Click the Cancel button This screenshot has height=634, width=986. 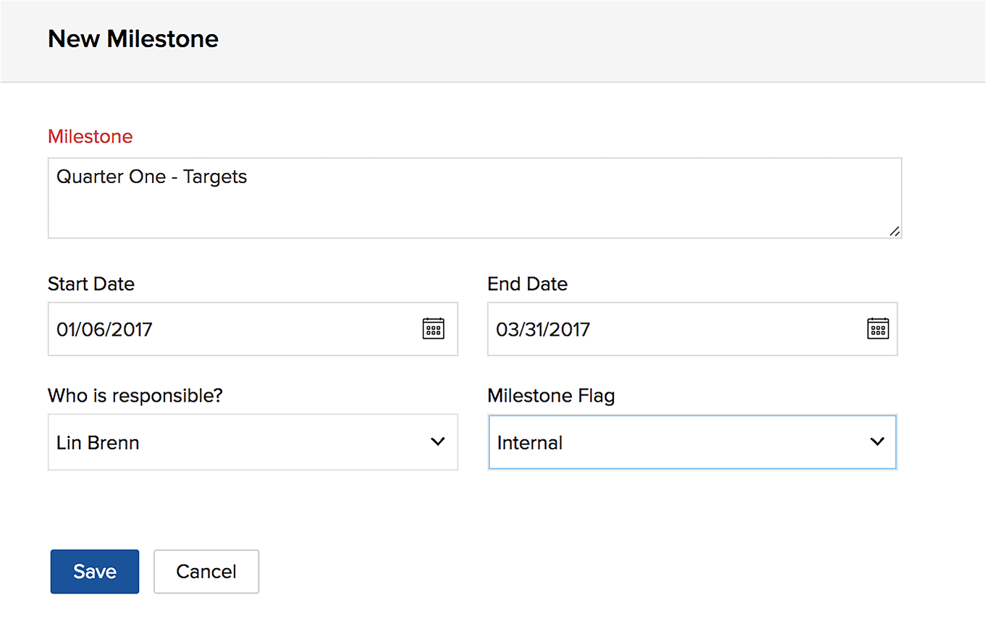click(x=206, y=572)
